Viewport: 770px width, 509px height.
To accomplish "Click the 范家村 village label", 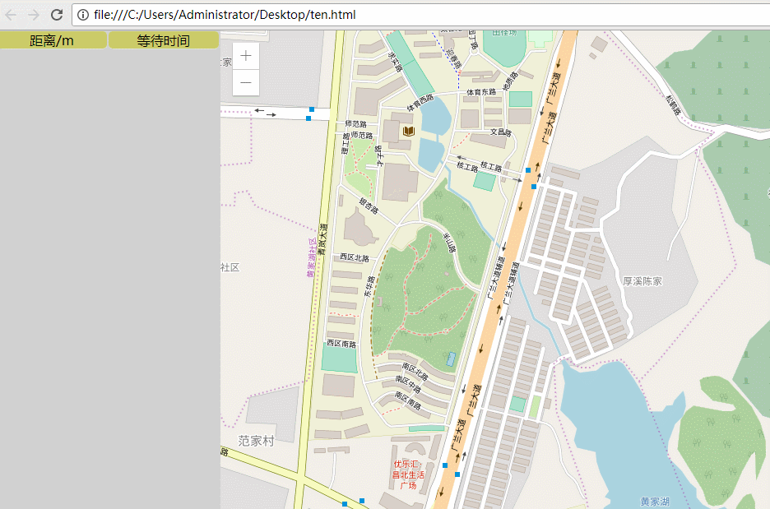I will (256, 441).
